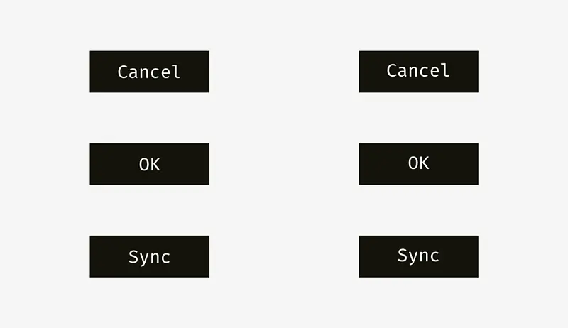Image resolution: width=568 pixels, height=328 pixels.
Task: Click the OK button above left Sync
Action: pos(150,164)
